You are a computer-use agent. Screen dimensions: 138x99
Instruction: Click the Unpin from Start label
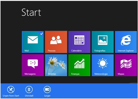pos(11,96)
